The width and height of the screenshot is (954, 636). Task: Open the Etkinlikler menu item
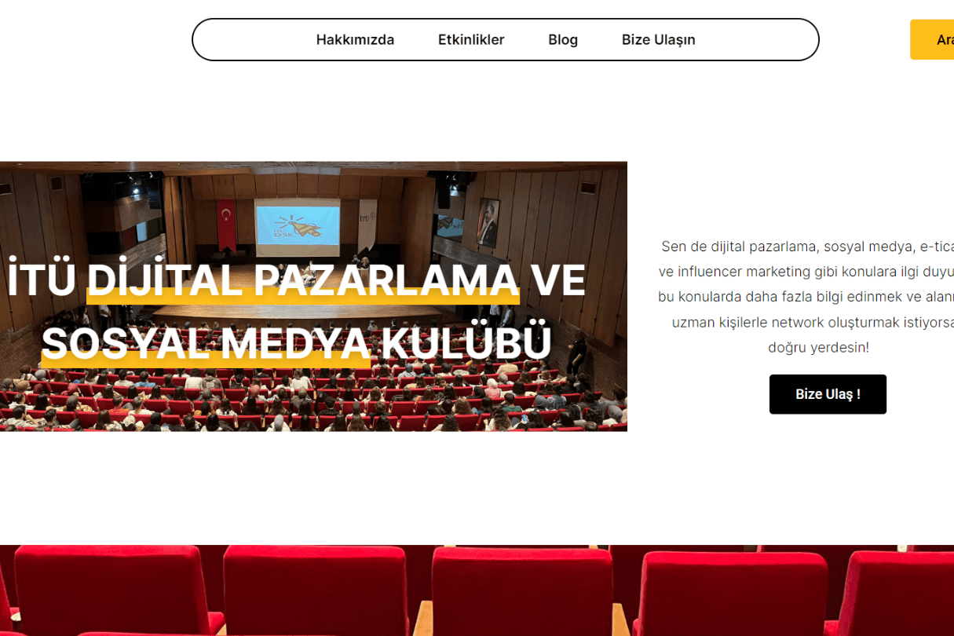click(471, 39)
